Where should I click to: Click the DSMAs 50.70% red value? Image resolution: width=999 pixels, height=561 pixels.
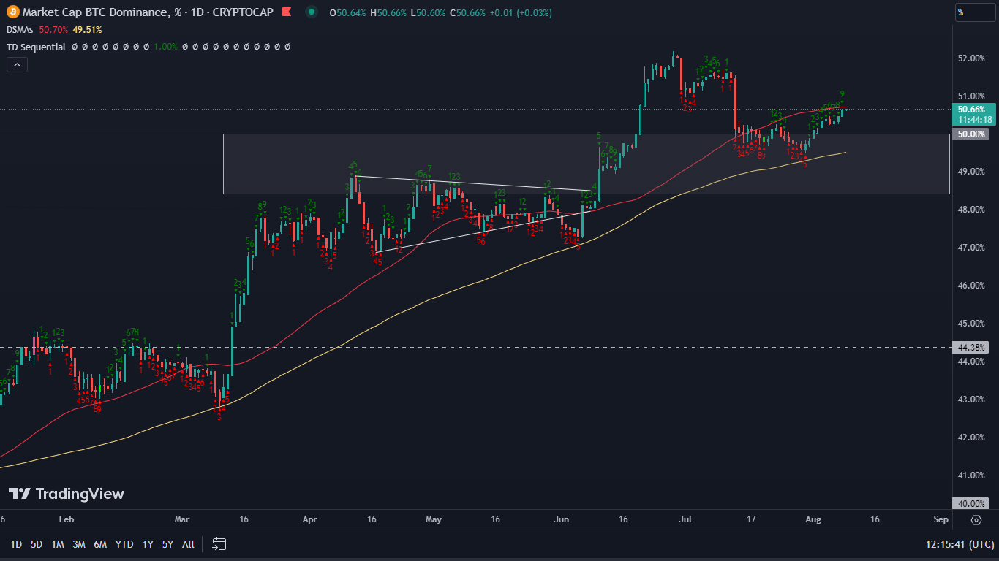[53, 30]
